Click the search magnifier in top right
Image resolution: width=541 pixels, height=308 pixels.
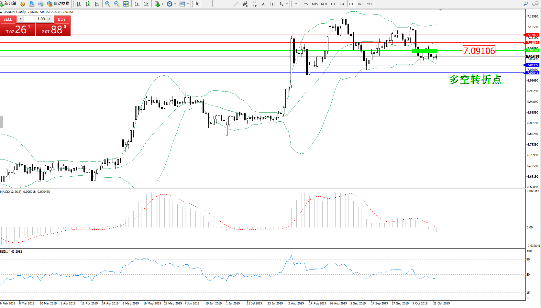pos(526,4)
